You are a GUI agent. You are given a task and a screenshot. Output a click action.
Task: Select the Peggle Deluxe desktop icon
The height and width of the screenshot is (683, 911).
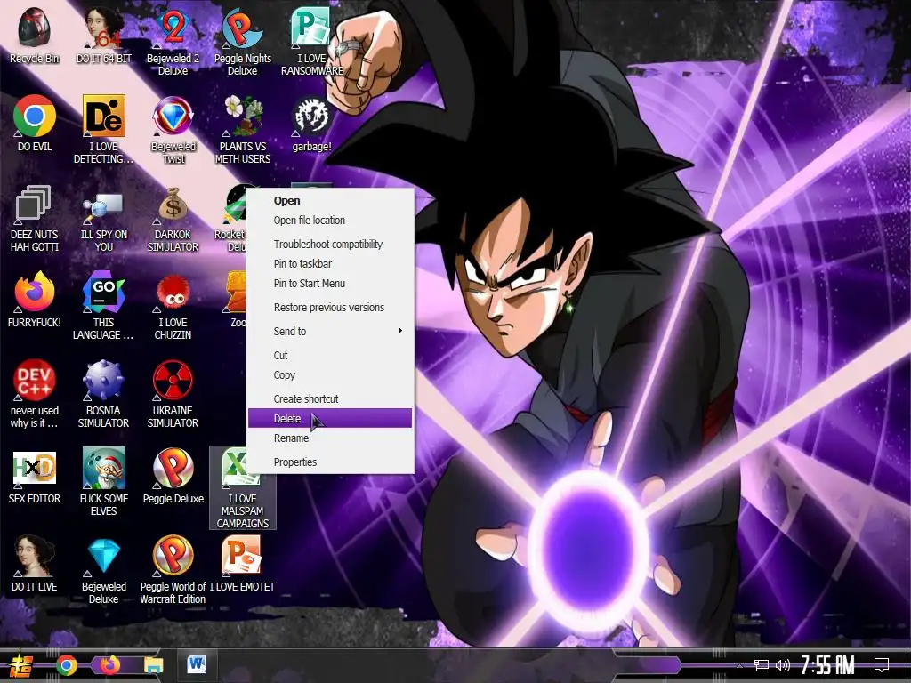pyautogui.click(x=173, y=475)
